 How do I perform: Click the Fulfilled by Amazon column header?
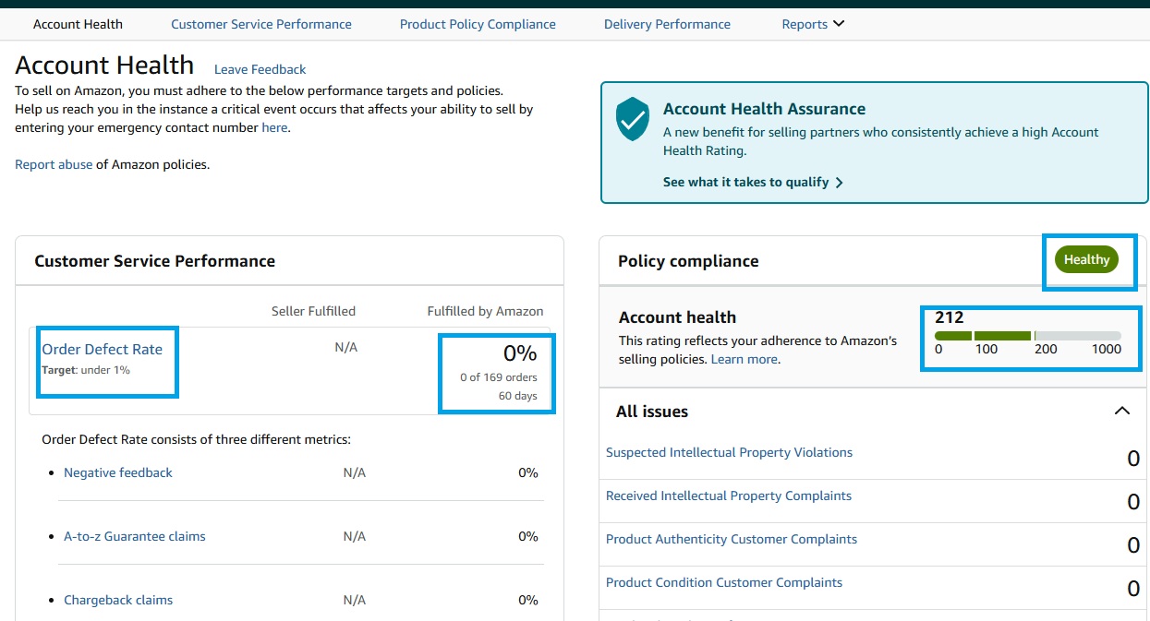coord(485,311)
